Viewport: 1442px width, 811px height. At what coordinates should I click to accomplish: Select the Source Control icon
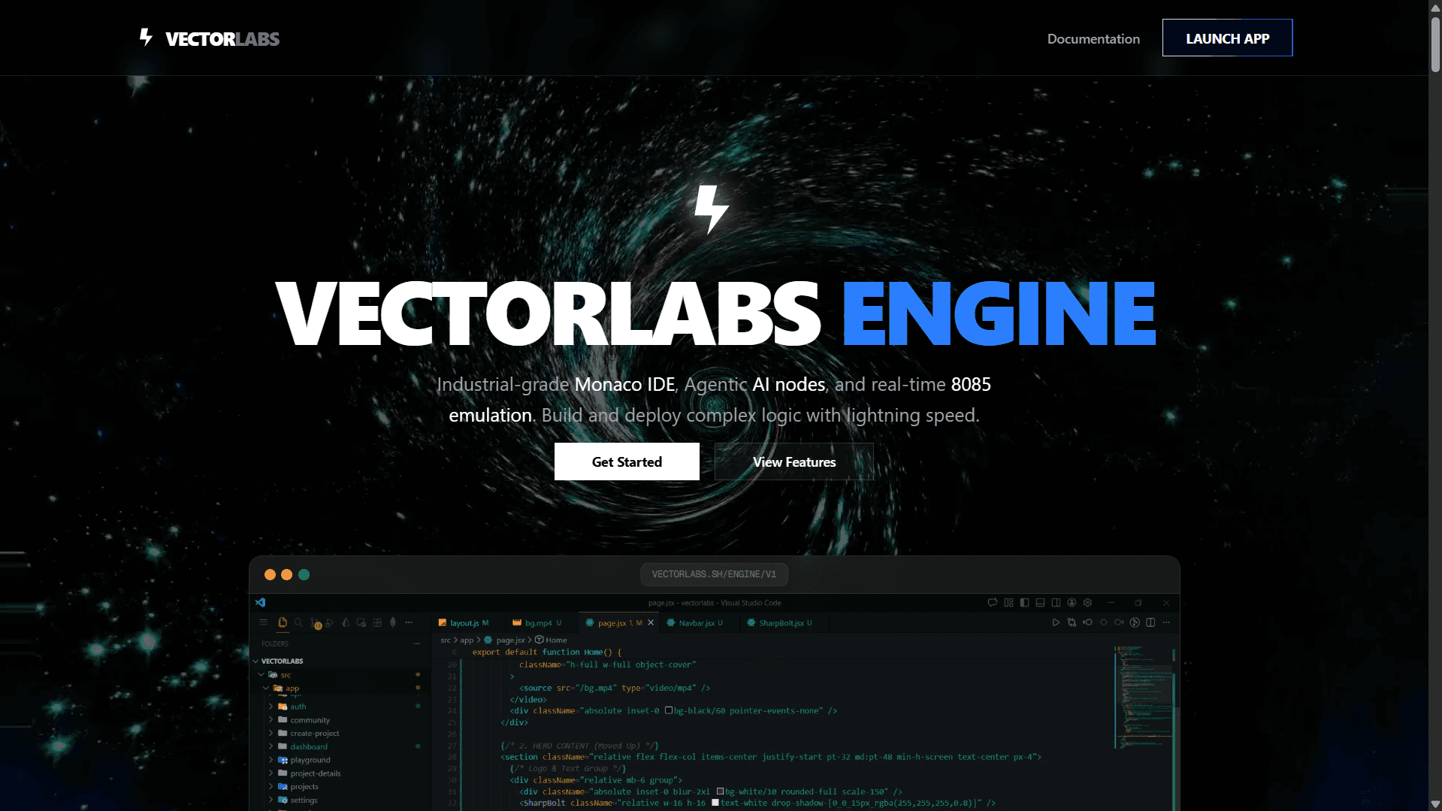click(x=314, y=622)
